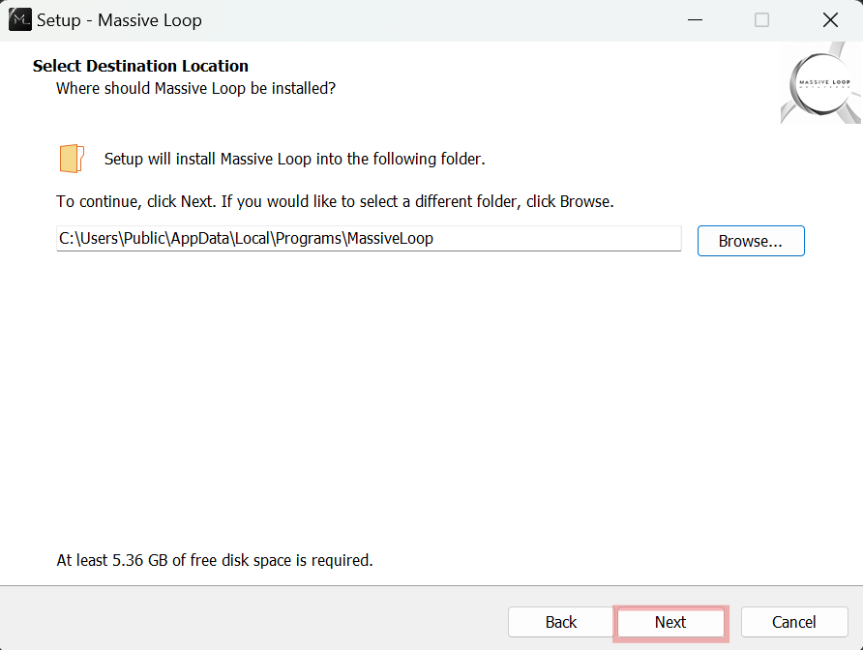Screen dimensions: 863x650
Task: Minimize the setup window
Action: click(x=695, y=20)
